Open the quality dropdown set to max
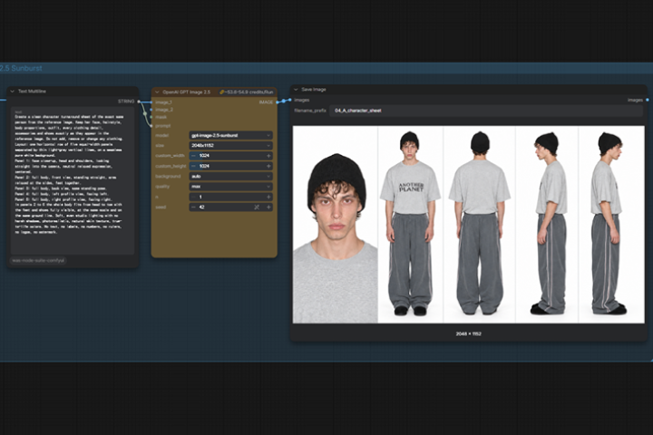653x435 pixels. [230, 187]
